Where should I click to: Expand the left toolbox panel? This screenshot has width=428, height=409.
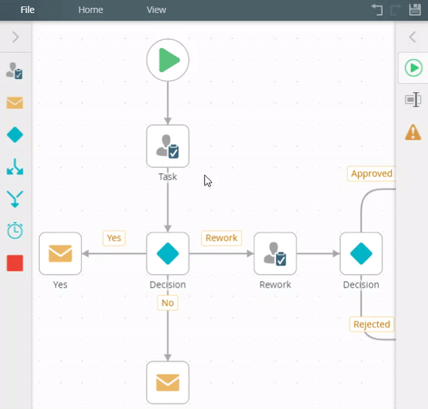click(16, 37)
